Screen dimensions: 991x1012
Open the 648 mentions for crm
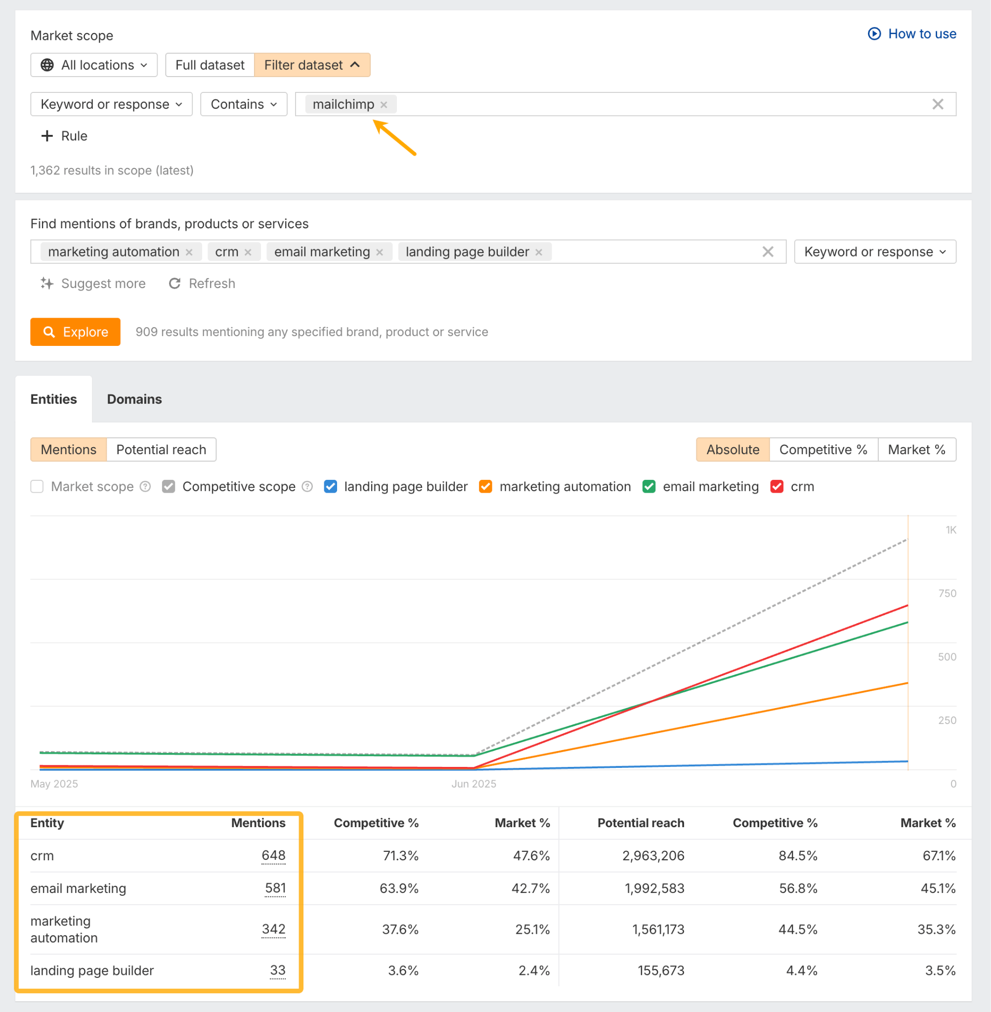tap(273, 855)
